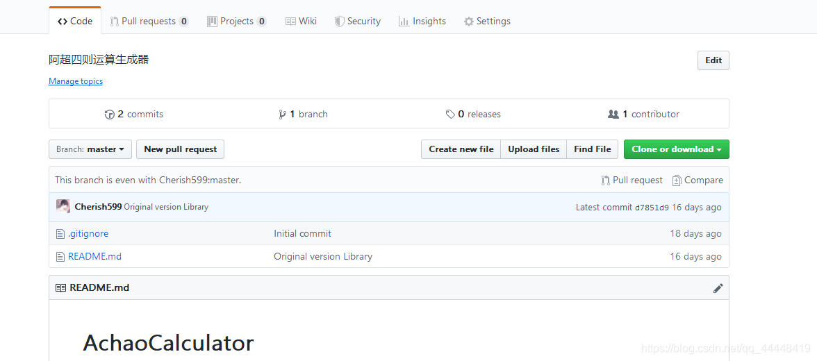This screenshot has height=361, width=817.
Task: Click the Compare link
Action: point(698,180)
